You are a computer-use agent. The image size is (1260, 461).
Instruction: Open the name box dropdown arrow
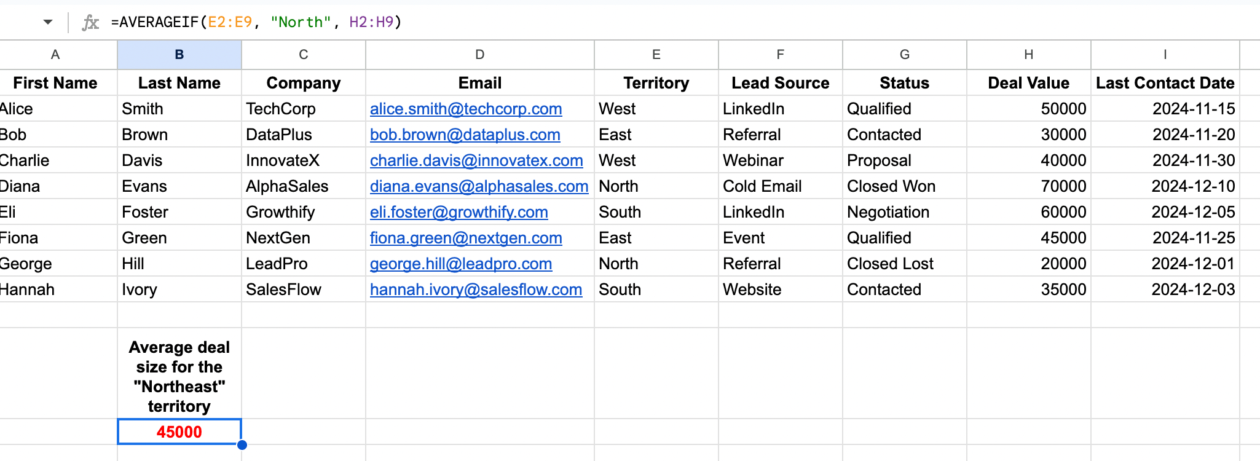(x=48, y=23)
